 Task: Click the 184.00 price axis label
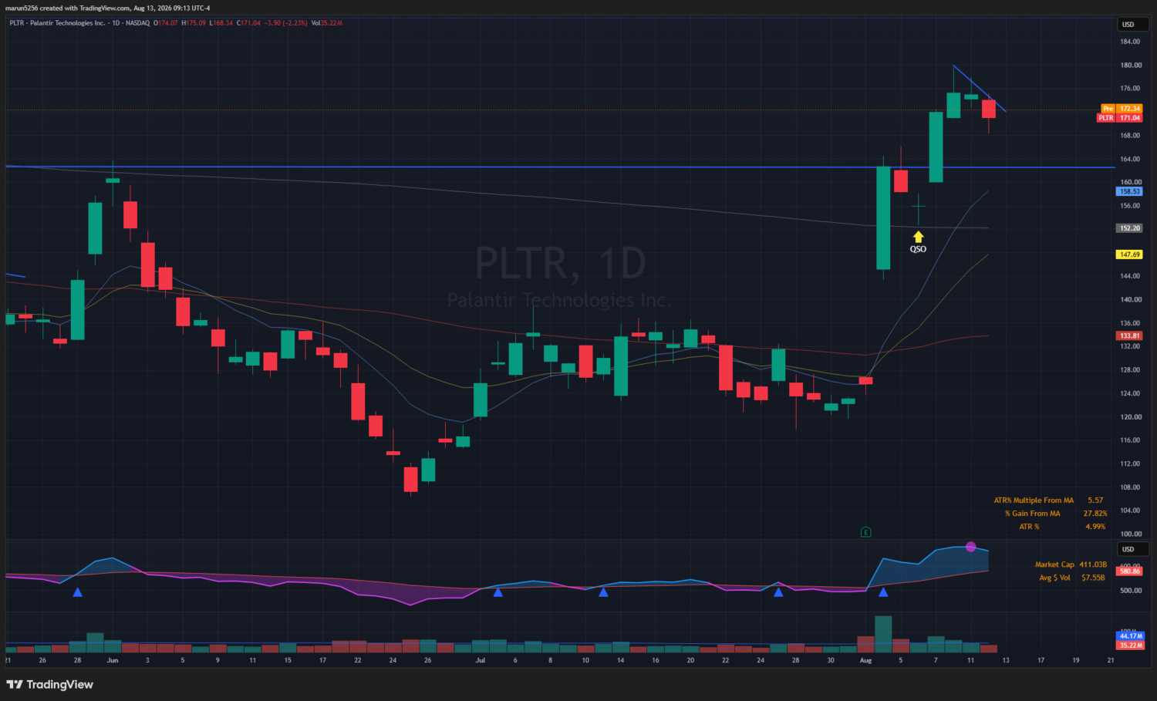(1130, 42)
